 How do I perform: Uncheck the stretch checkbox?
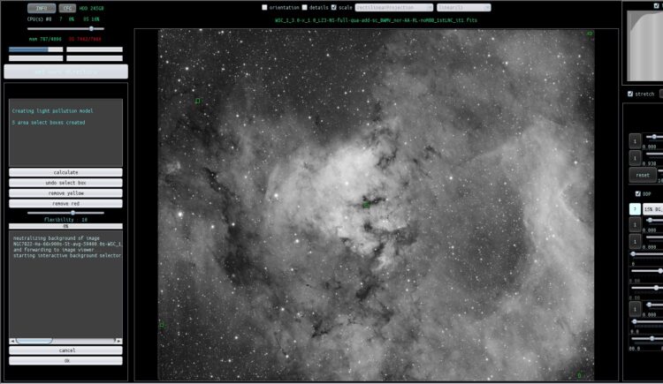coord(630,94)
